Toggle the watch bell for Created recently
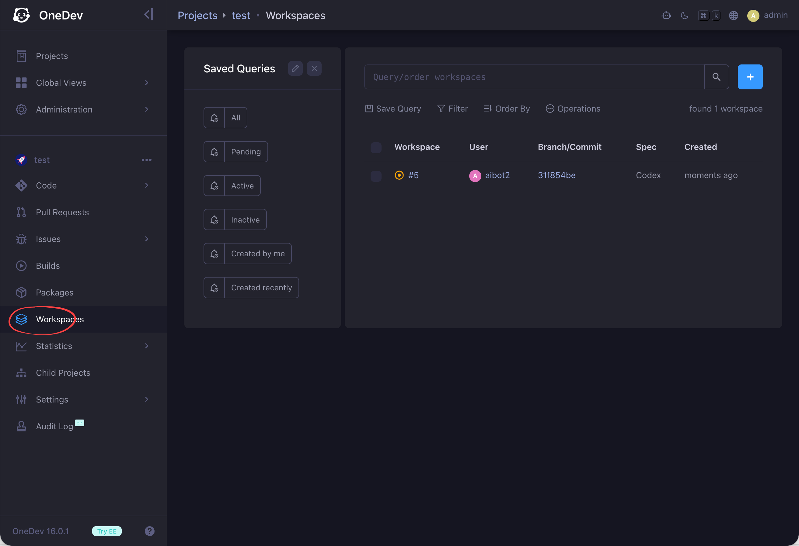Screen dimensions: 799x546 tap(214, 288)
